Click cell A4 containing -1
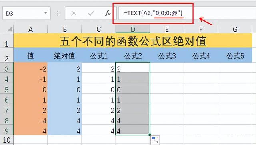The width and height of the screenshot is (256, 145). tap(30, 78)
